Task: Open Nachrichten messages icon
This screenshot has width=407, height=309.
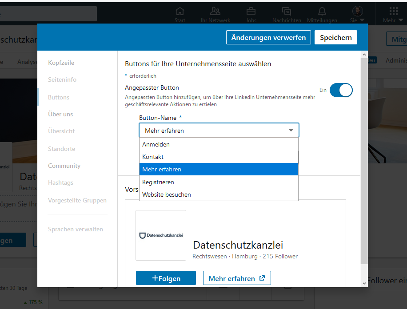Action: coord(287,12)
